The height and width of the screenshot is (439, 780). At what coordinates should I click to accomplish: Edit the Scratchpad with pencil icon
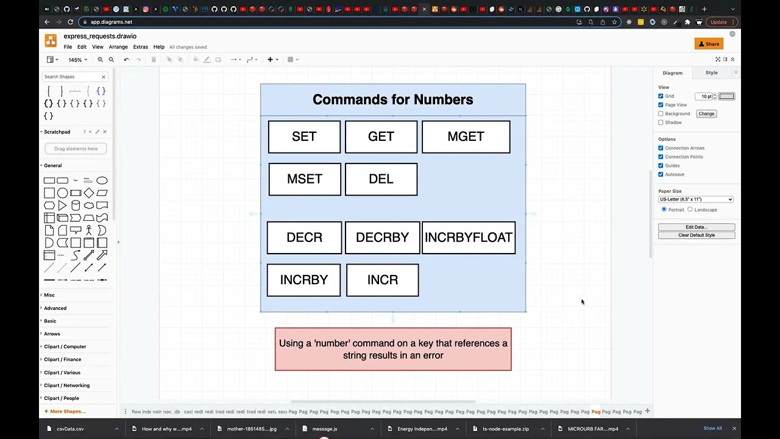coord(97,132)
